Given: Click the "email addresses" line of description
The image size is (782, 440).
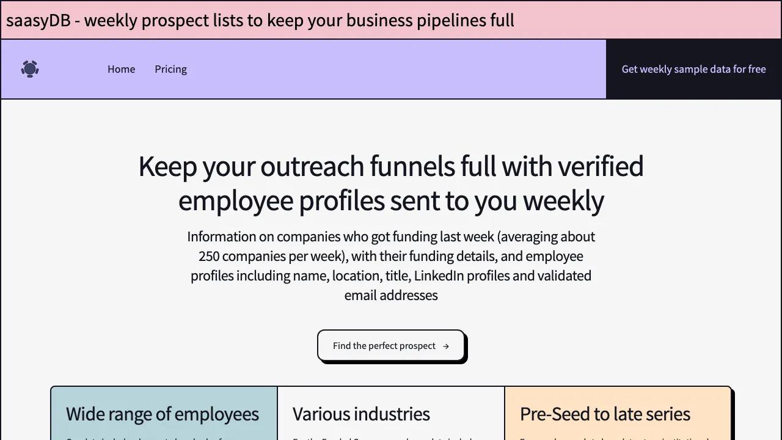Looking at the screenshot, I should tap(391, 295).
